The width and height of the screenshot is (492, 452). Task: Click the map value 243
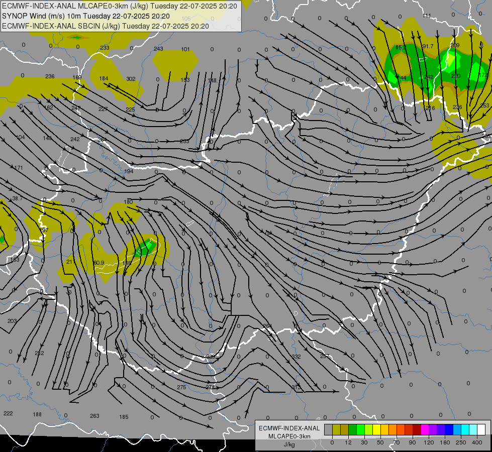158,49
